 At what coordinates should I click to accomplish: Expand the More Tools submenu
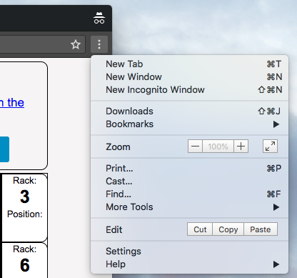coord(190,207)
